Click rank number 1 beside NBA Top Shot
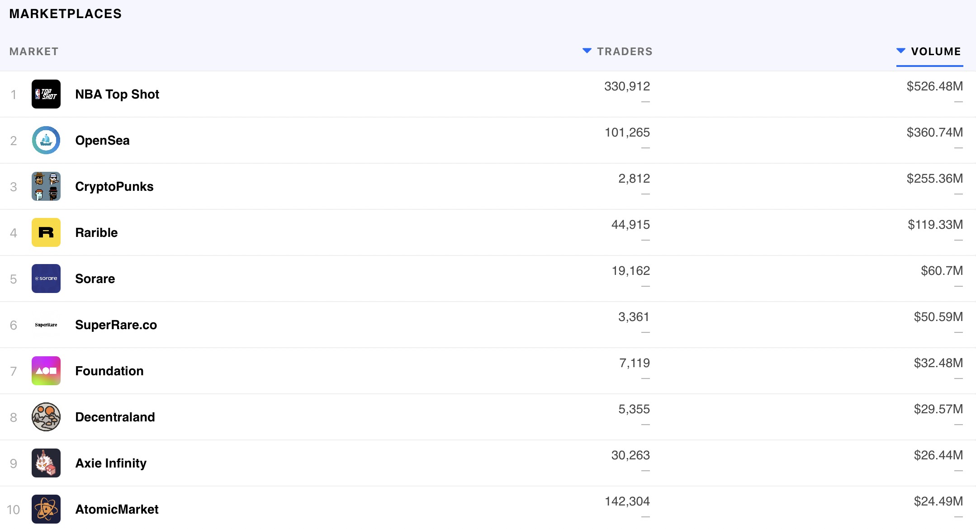Screen dimensions: 976x529 point(14,94)
